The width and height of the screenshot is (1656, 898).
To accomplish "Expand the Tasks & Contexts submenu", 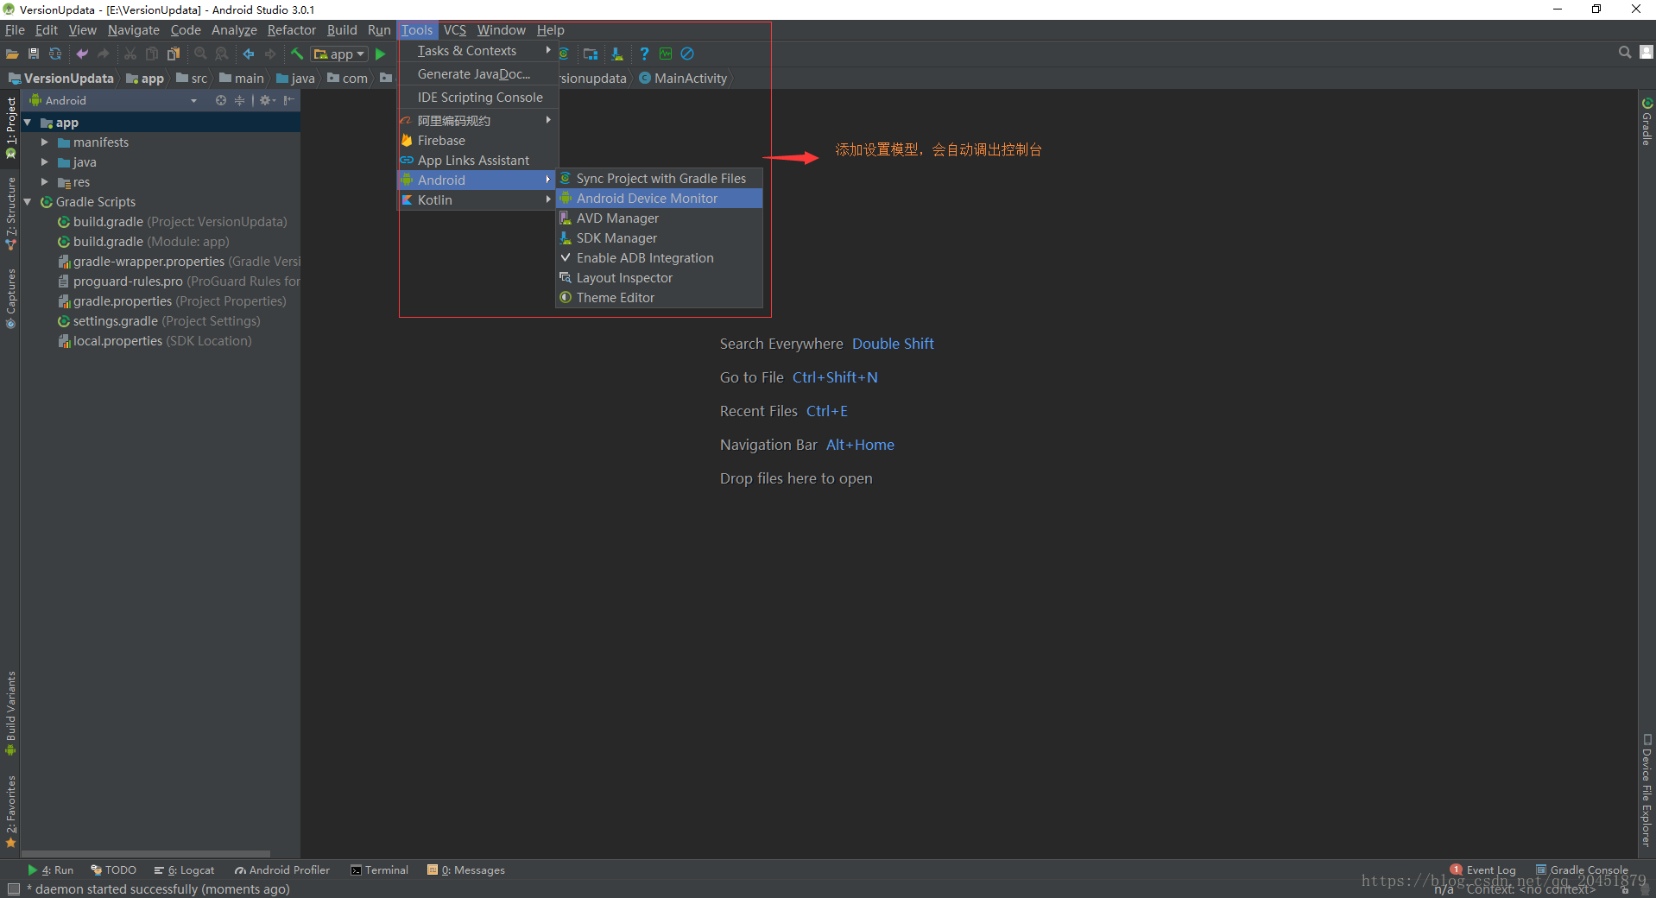I will pyautogui.click(x=478, y=51).
